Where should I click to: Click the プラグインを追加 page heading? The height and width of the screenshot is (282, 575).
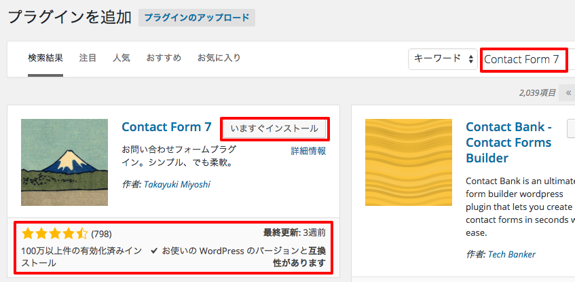70,17
